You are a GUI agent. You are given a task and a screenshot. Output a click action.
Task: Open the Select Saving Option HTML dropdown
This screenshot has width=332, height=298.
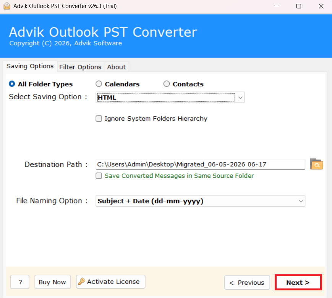coord(170,98)
